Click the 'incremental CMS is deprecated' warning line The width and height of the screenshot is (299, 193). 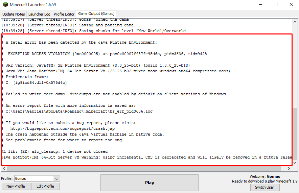click(147, 157)
